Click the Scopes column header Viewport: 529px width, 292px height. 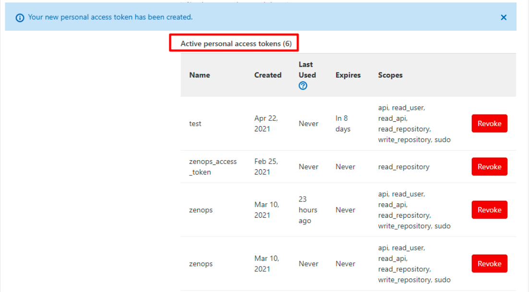(x=390, y=75)
